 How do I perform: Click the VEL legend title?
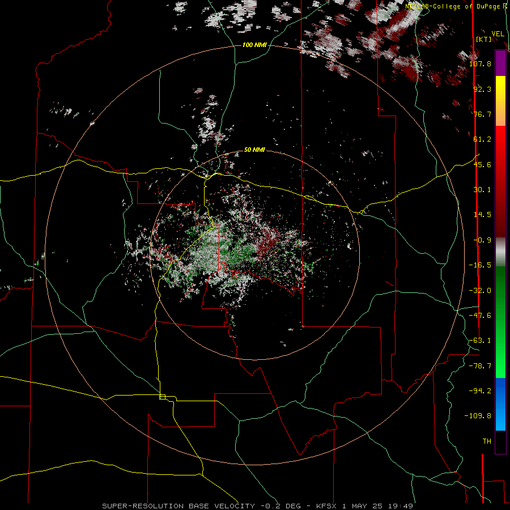(x=498, y=34)
